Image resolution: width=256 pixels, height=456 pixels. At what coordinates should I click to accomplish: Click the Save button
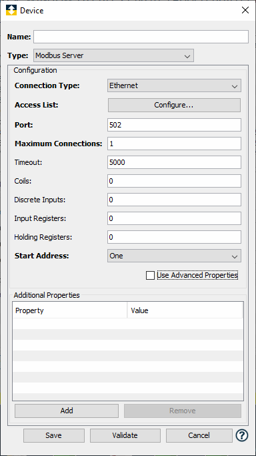[x=54, y=435]
